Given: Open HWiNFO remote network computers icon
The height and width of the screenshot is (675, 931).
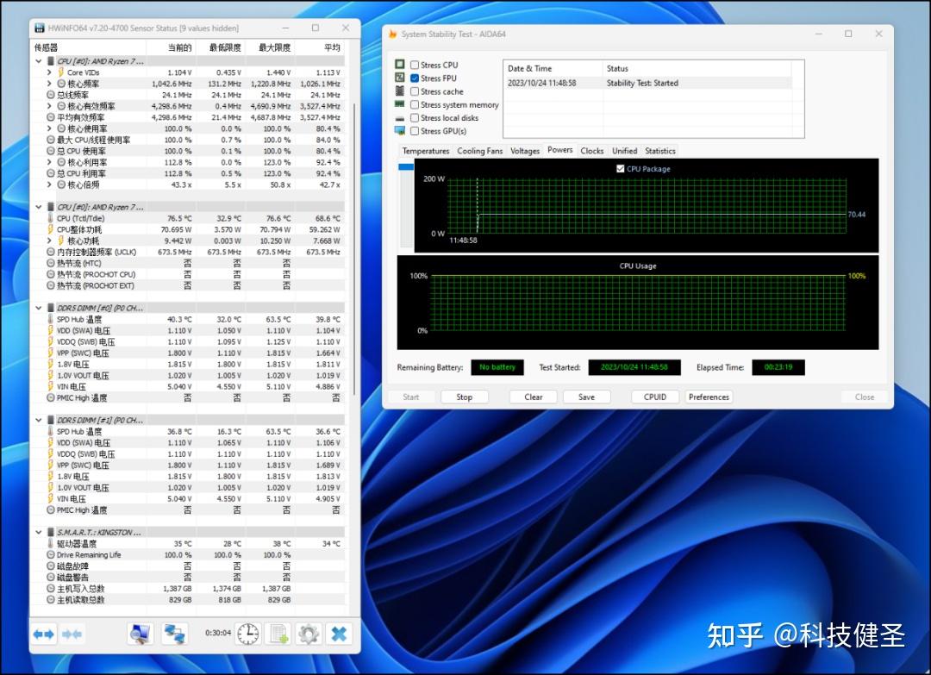Looking at the screenshot, I should pos(174,634).
